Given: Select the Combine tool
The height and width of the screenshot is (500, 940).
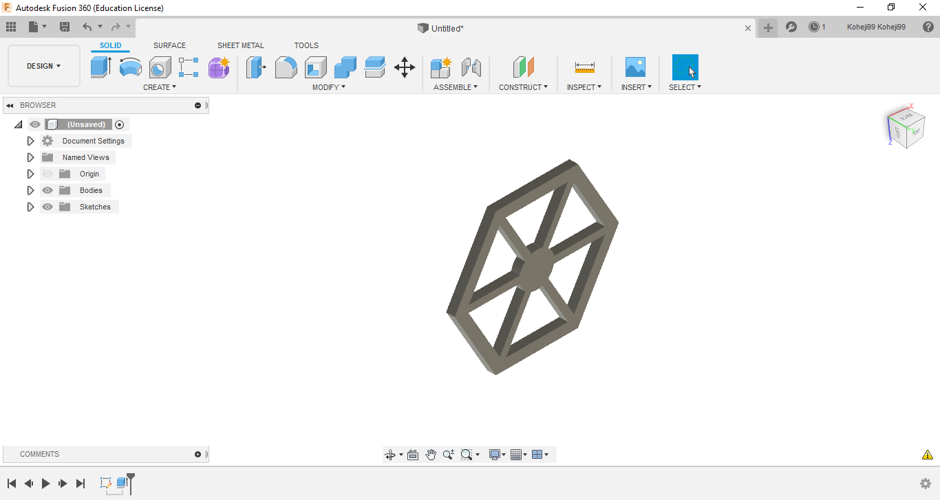Looking at the screenshot, I should [345, 67].
